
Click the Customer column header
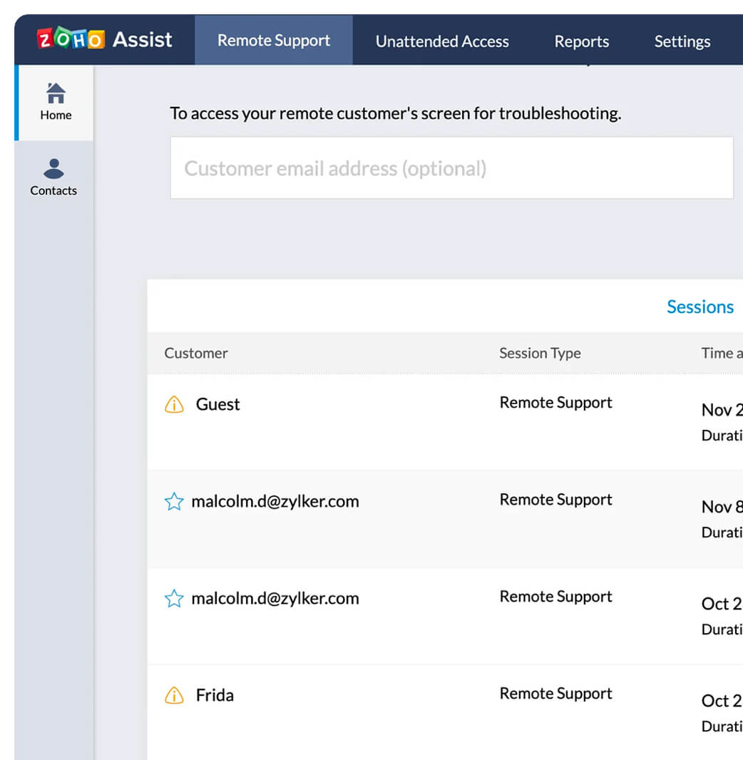point(196,353)
